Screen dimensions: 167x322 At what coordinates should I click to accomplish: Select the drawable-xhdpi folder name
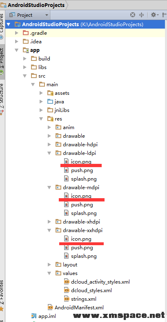(81, 222)
